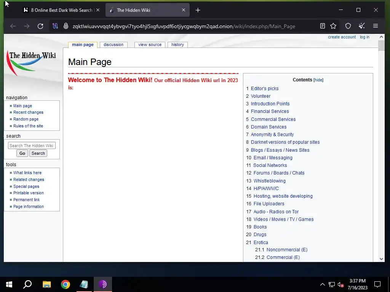Viewport: 390px width, 292px height.
Task: Jump to File Uploaders section
Action: (x=269, y=204)
